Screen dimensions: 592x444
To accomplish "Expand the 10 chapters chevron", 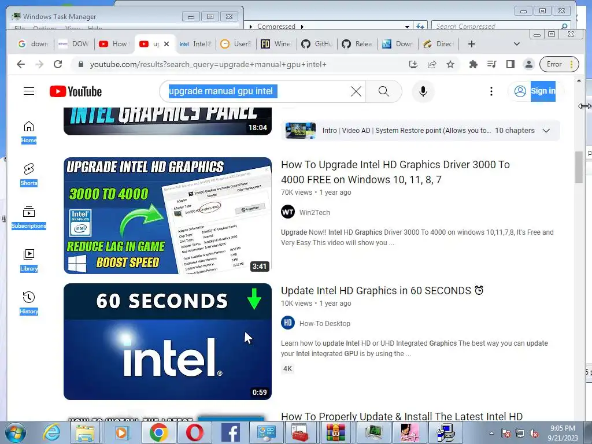I will point(546,131).
